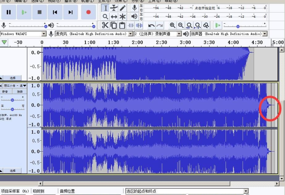This screenshot has height=195, width=285.
Task: Click the playback level meter scale
Action: [205, 17]
